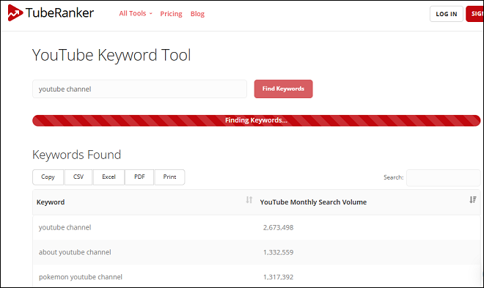The height and width of the screenshot is (288, 484).
Task: Select 'pokemon youtube channel' keyword
Action: [x=81, y=277]
